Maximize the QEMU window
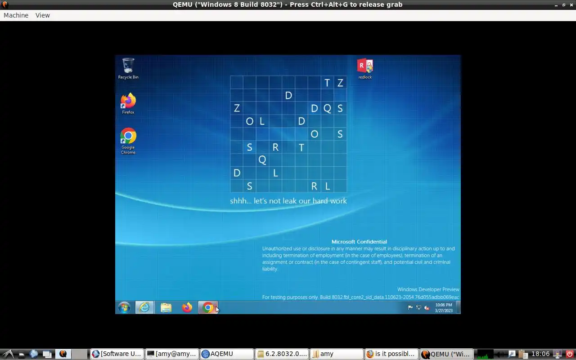576x360 pixels. [564, 4]
